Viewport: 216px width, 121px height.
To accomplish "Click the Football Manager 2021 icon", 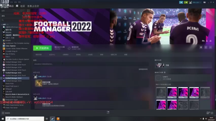I will (4, 73).
